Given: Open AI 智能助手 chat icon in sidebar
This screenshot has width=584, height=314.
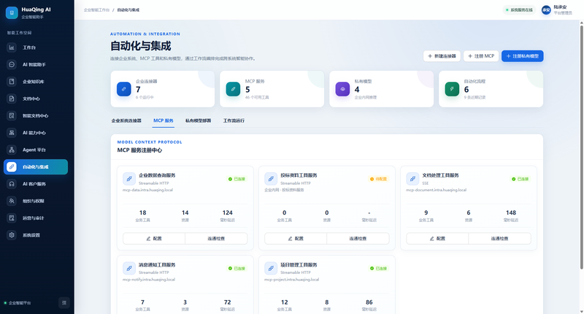Looking at the screenshot, I should pyautogui.click(x=12, y=64).
